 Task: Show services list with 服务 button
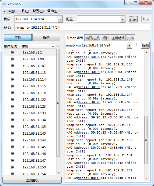point(46,38)
